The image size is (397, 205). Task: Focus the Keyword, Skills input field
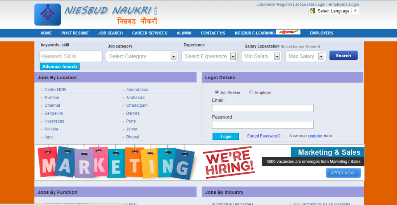pos(71,56)
